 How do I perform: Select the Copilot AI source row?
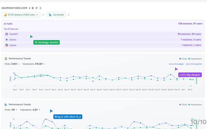tap(103, 45)
